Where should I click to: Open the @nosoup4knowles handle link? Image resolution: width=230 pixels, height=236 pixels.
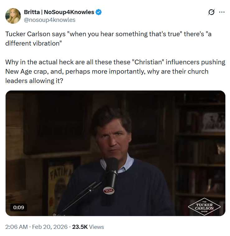50,20
